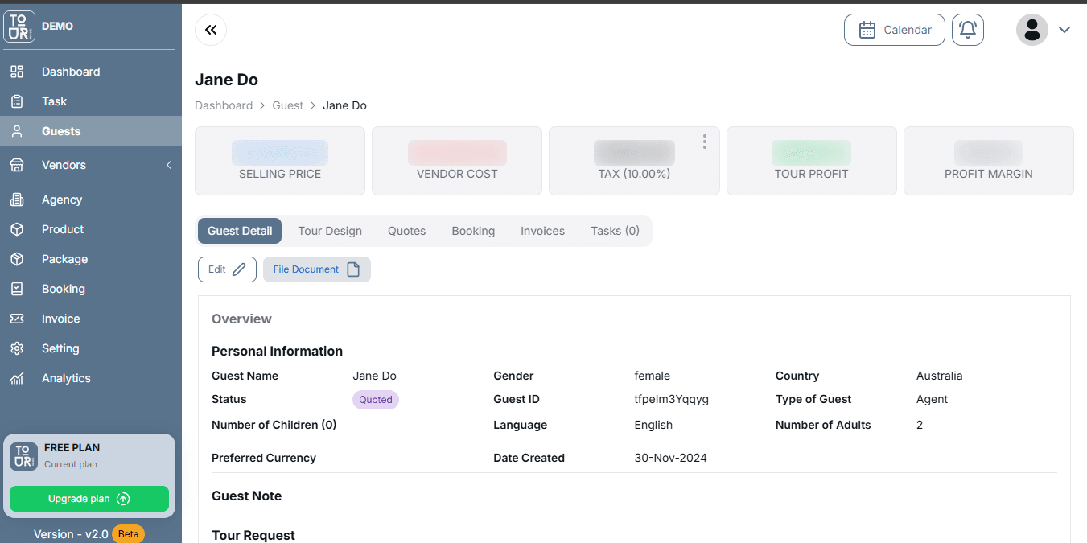Select the Quotes tab
Image resolution: width=1087 pixels, height=543 pixels.
[406, 231]
